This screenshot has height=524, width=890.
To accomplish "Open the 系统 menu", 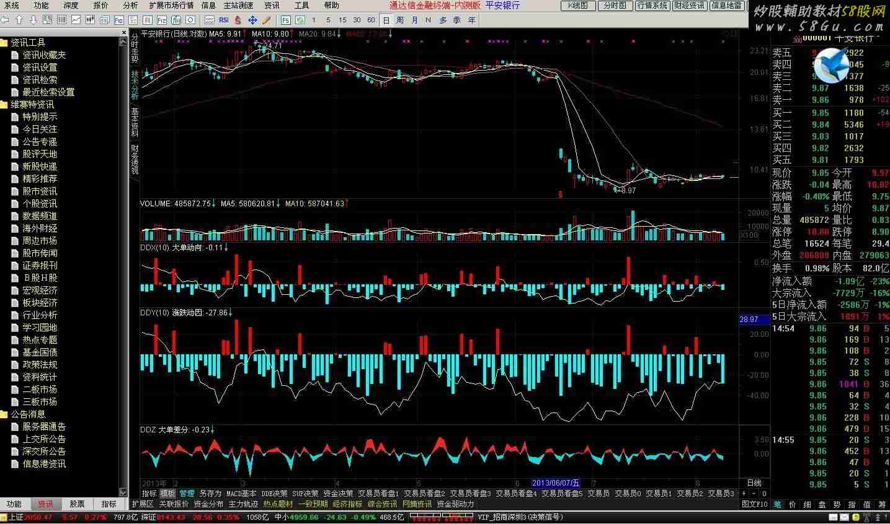I will point(12,5).
